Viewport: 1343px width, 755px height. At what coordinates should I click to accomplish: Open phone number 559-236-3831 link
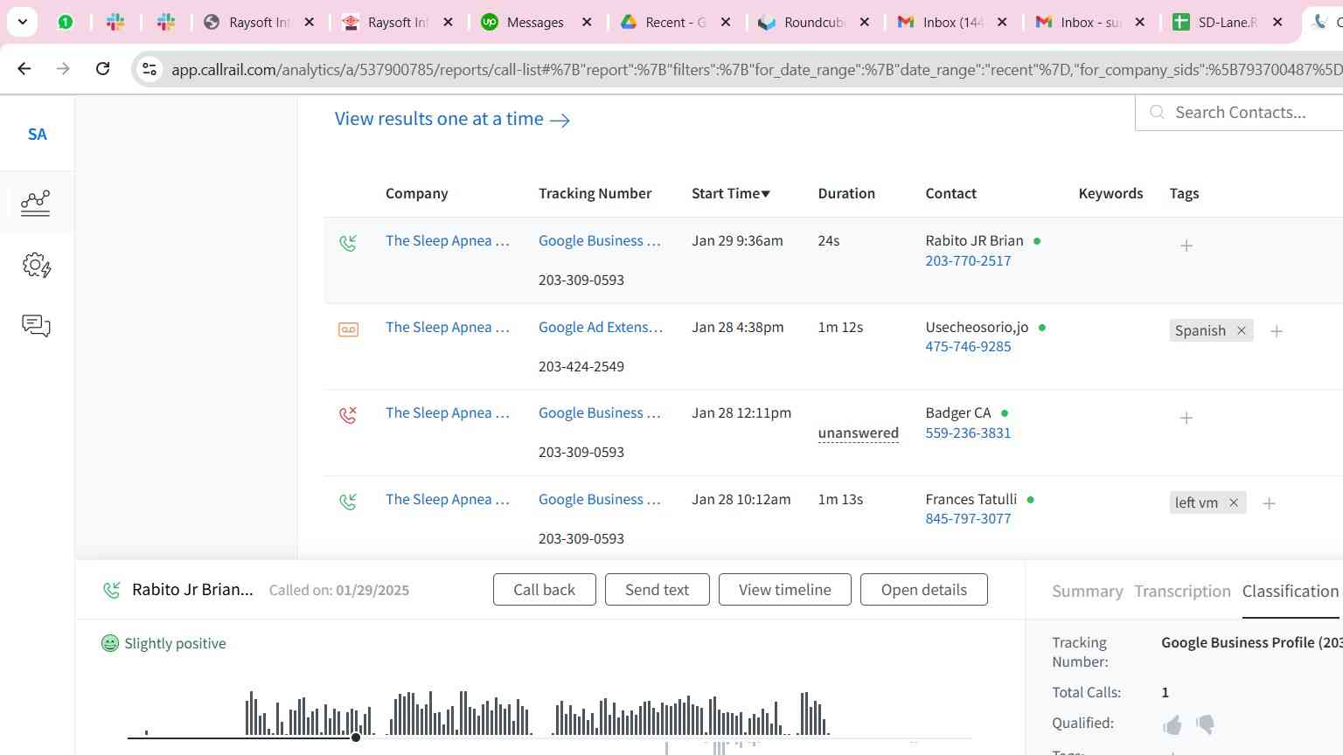coord(968,433)
